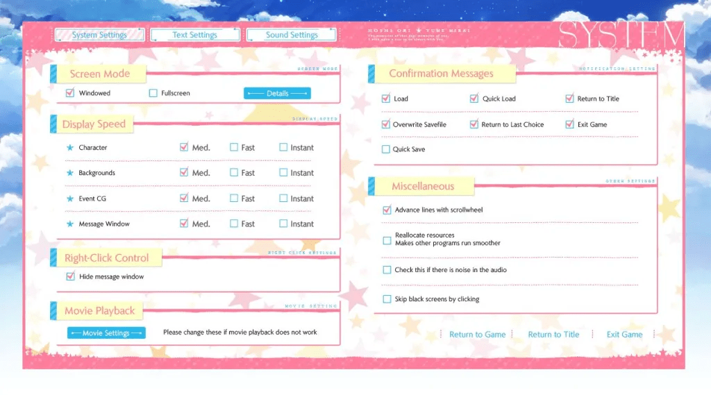Check the audio noise fix option
This screenshot has width=711, height=395.
tap(387, 270)
